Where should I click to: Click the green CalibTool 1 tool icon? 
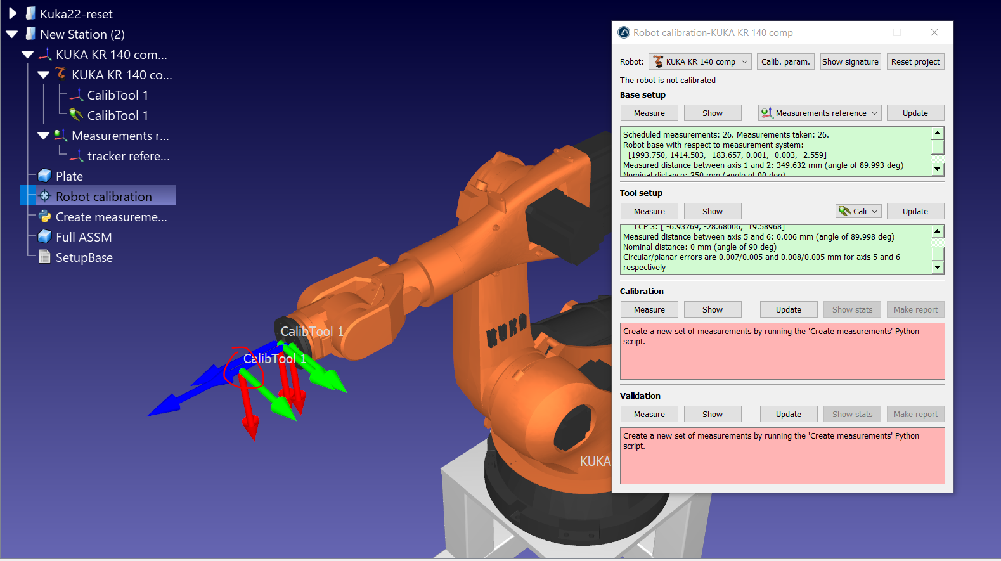tap(77, 115)
